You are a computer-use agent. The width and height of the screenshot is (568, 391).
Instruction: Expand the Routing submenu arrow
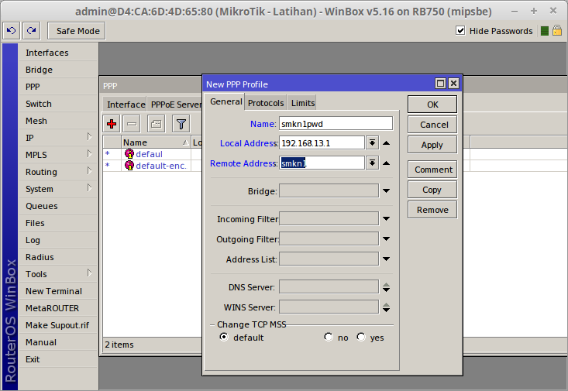(89, 170)
